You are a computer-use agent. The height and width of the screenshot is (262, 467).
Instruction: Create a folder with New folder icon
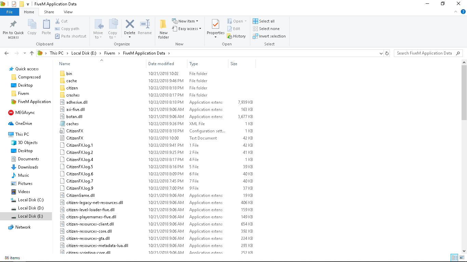click(163, 25)
